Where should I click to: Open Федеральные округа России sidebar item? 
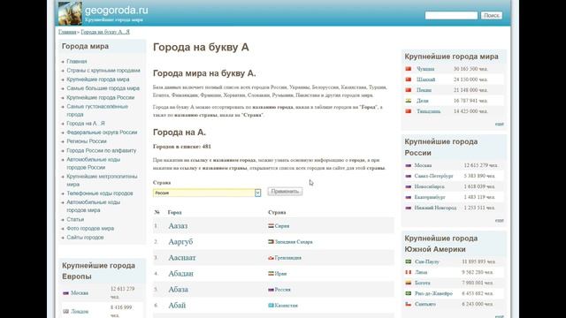click(x=102, y=132)
